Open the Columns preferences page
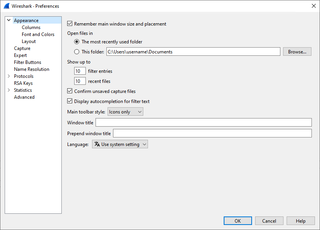This screenshot has height=230, width=320. click(x=31, y=27)
